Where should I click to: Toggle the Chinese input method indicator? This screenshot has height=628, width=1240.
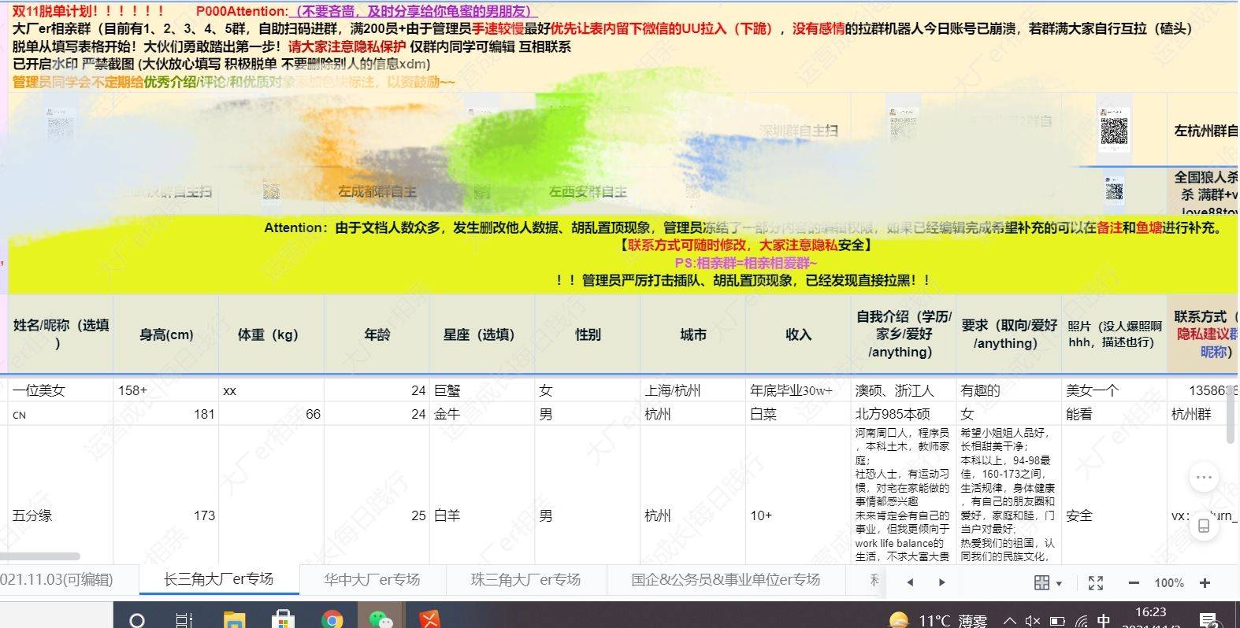click(1104, 621)
